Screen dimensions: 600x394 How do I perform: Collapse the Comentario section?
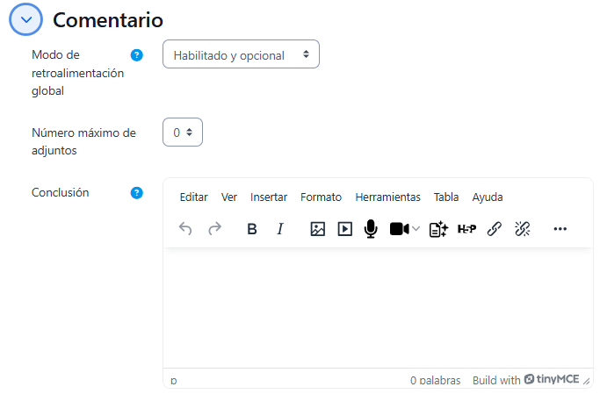pos(26,19)
